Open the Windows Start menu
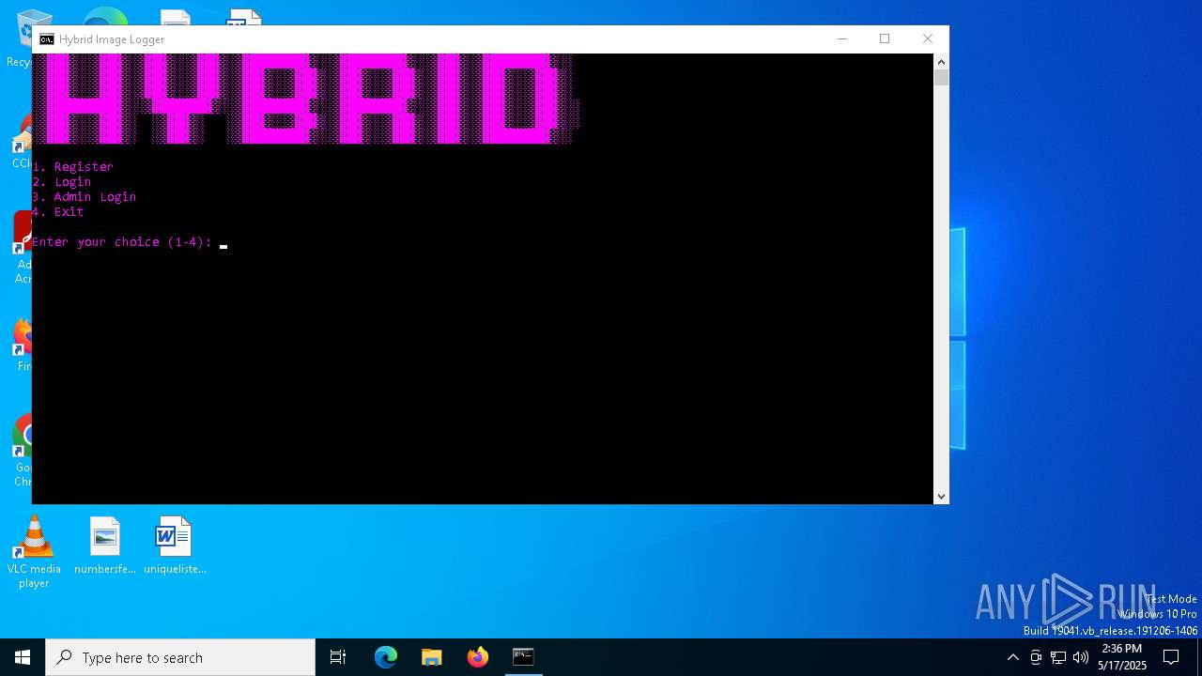Image resolution: width=1202 pixels, height=676 pixels. coord(23,657)
